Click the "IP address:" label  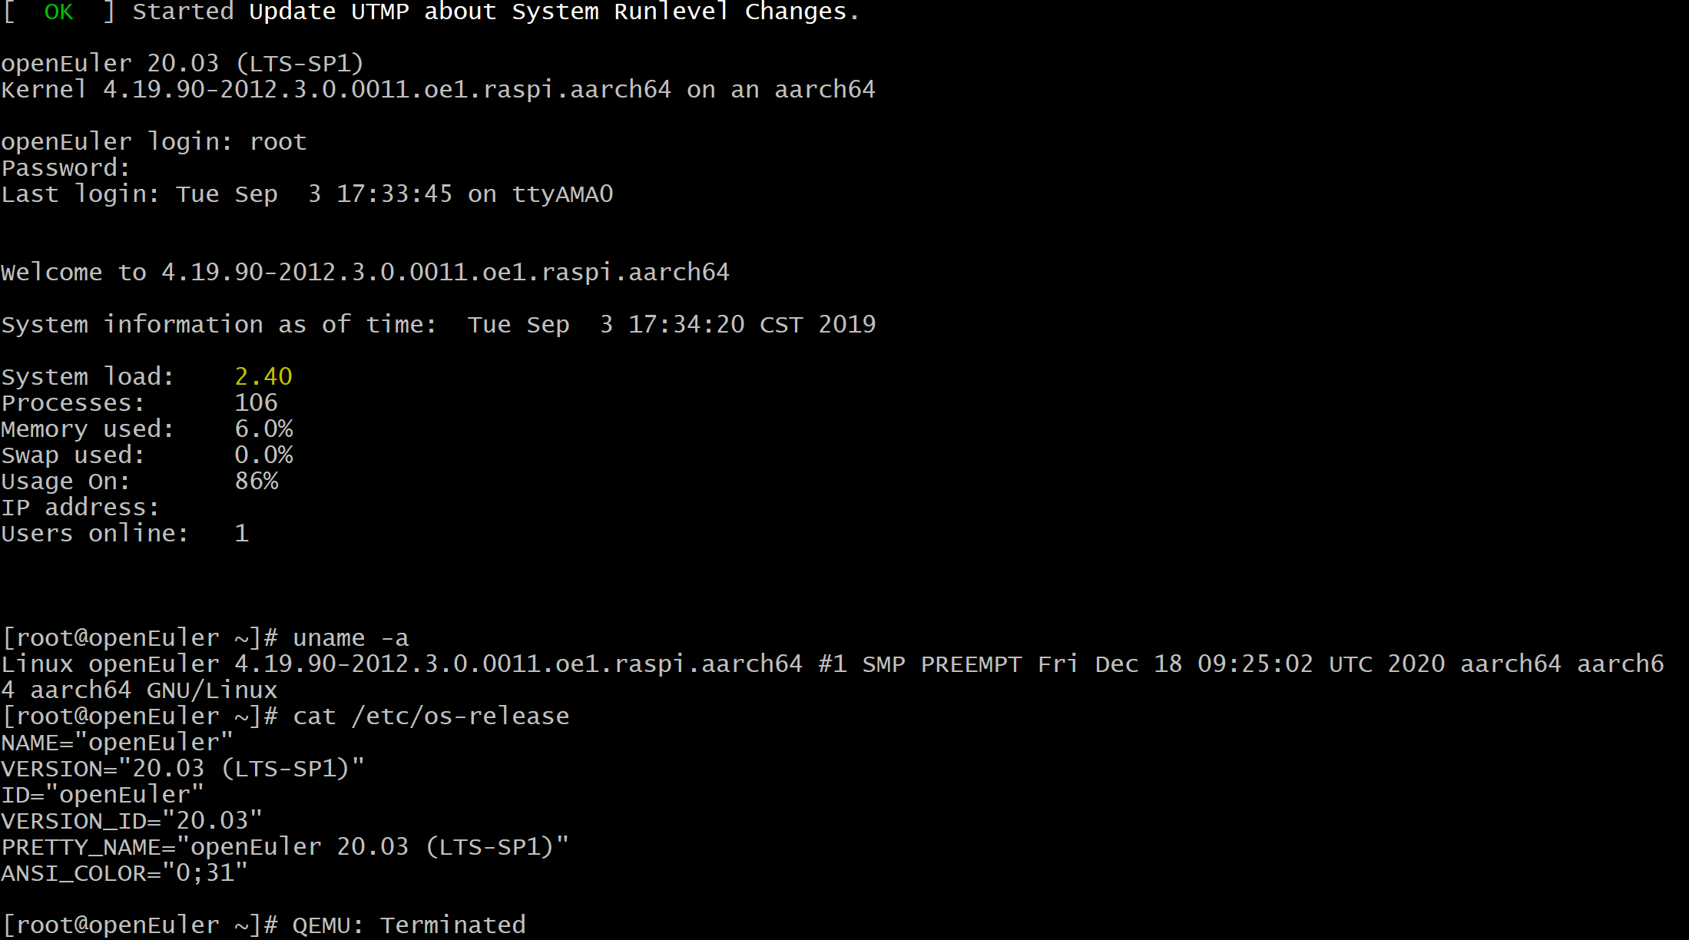[80, 508]
